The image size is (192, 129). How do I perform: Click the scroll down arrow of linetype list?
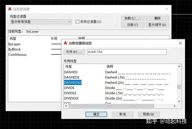click(x=179, y=101)
